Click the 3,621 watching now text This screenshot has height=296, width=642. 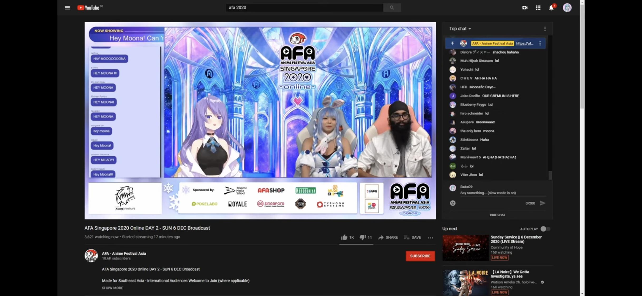tap(101, 237)
